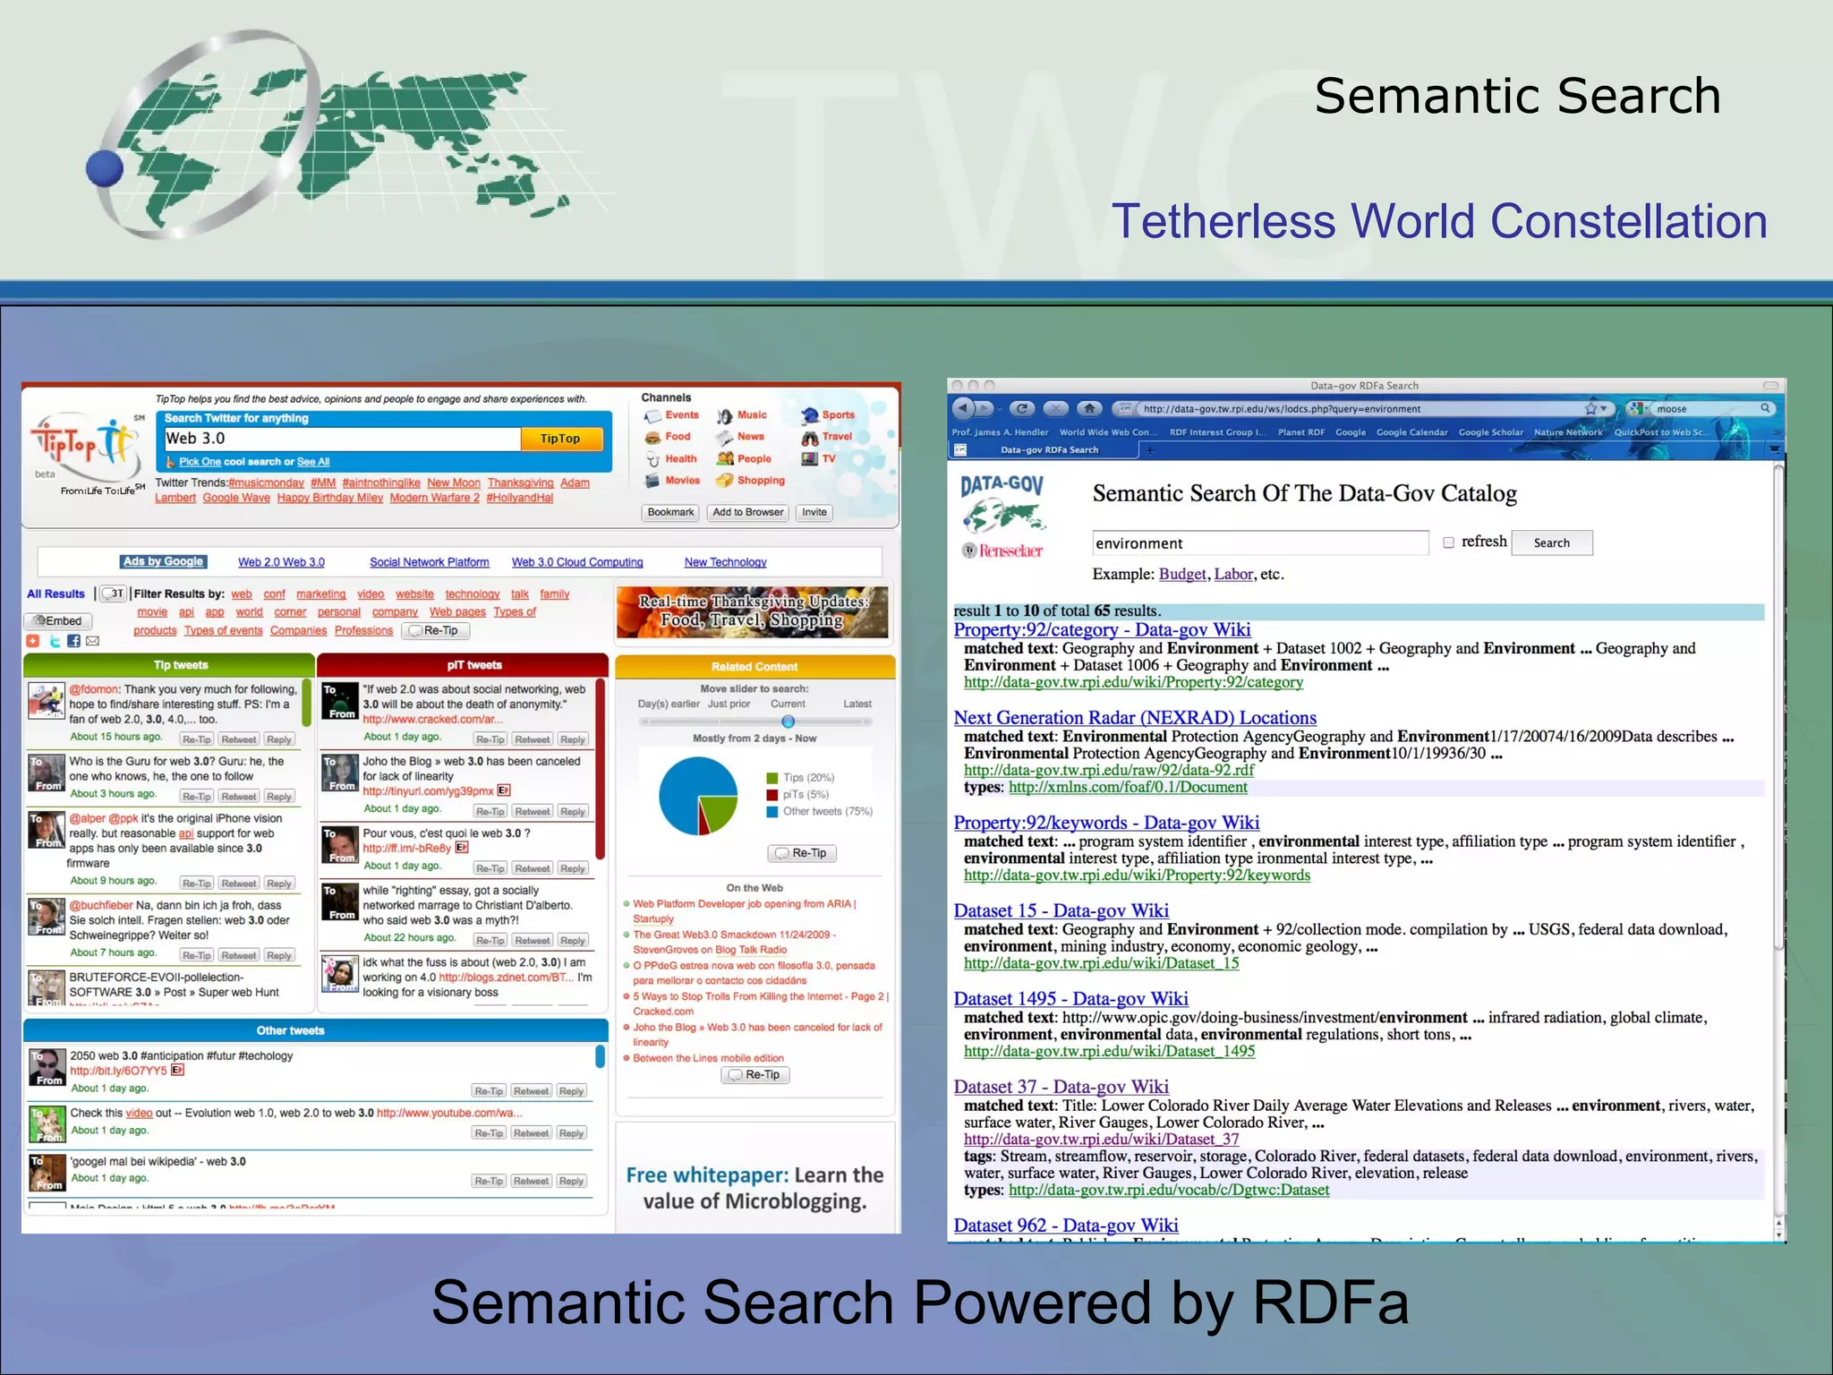Screen dimensions: 1833x1375
Task: Click the Add to Browser button
Action: (747, 513)
